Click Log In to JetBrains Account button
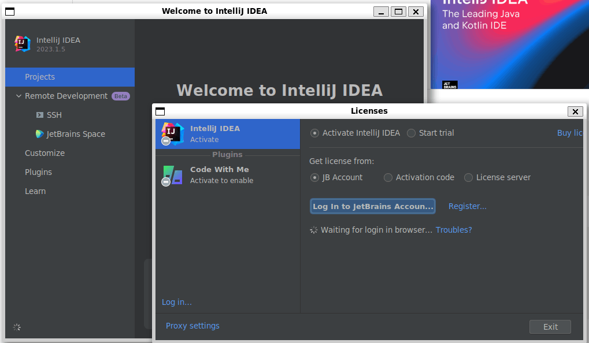 tap(373, 206)
